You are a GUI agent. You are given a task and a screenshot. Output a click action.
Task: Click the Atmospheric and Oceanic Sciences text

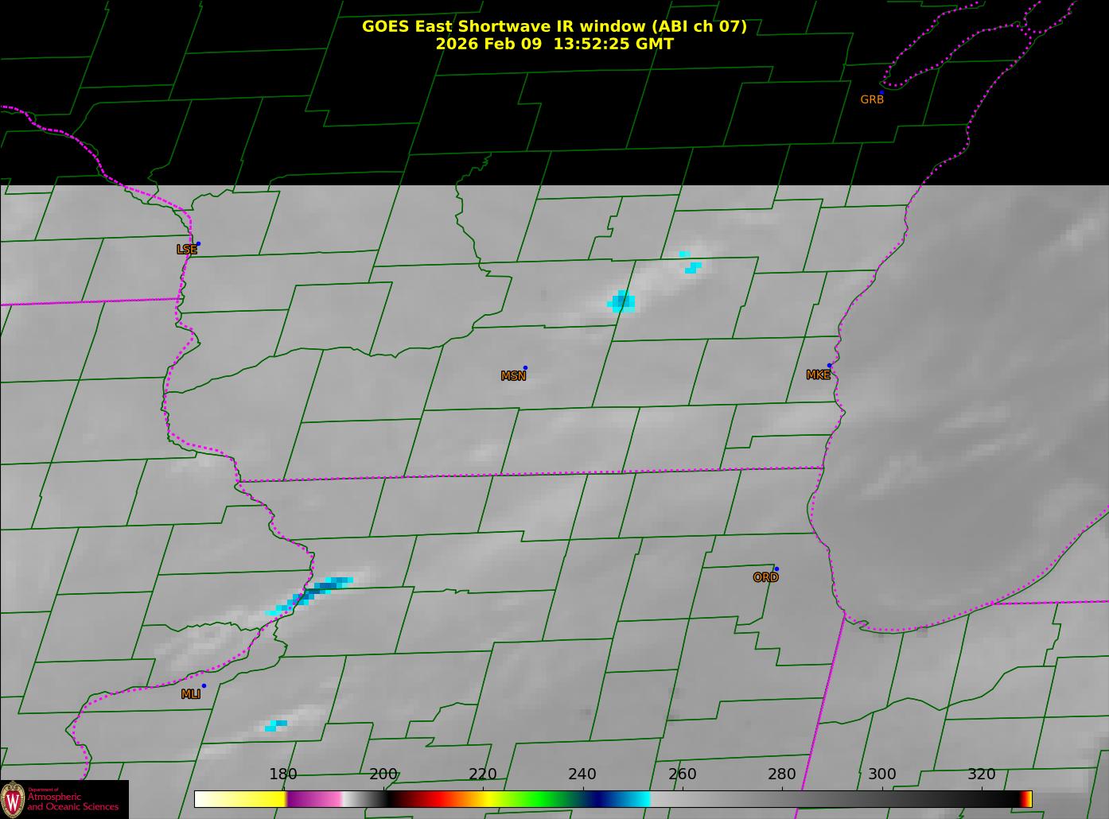73,802
